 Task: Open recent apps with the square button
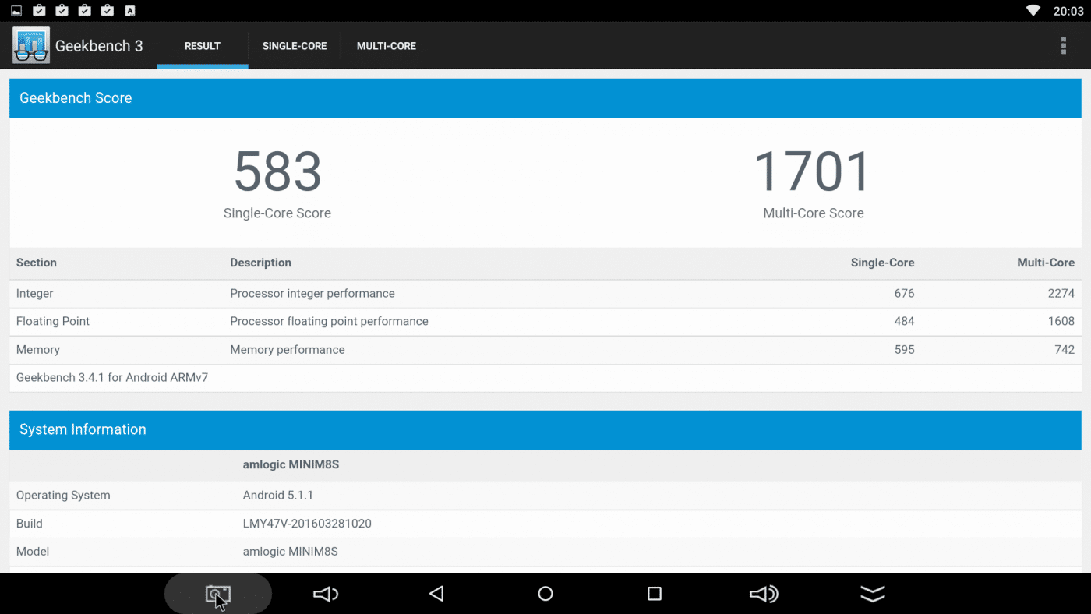(x=655, y=595)
